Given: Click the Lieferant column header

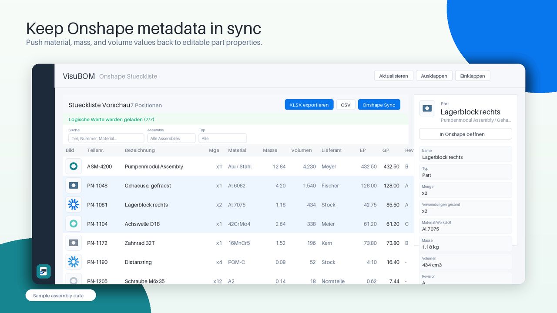Looking at the screenshot, I should click(x=332, y=150).
